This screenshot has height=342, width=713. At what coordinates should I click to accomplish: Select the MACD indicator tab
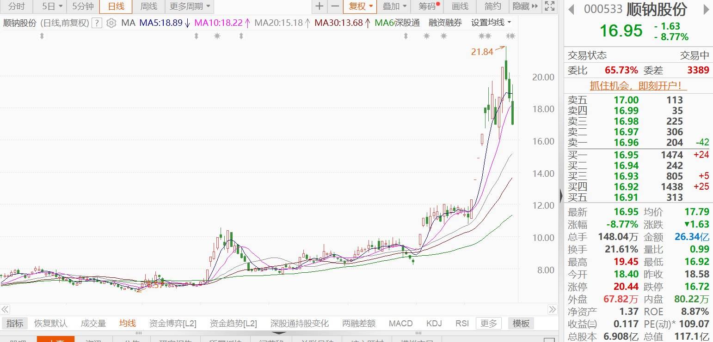pyautogui.click(x=400, y=323)
